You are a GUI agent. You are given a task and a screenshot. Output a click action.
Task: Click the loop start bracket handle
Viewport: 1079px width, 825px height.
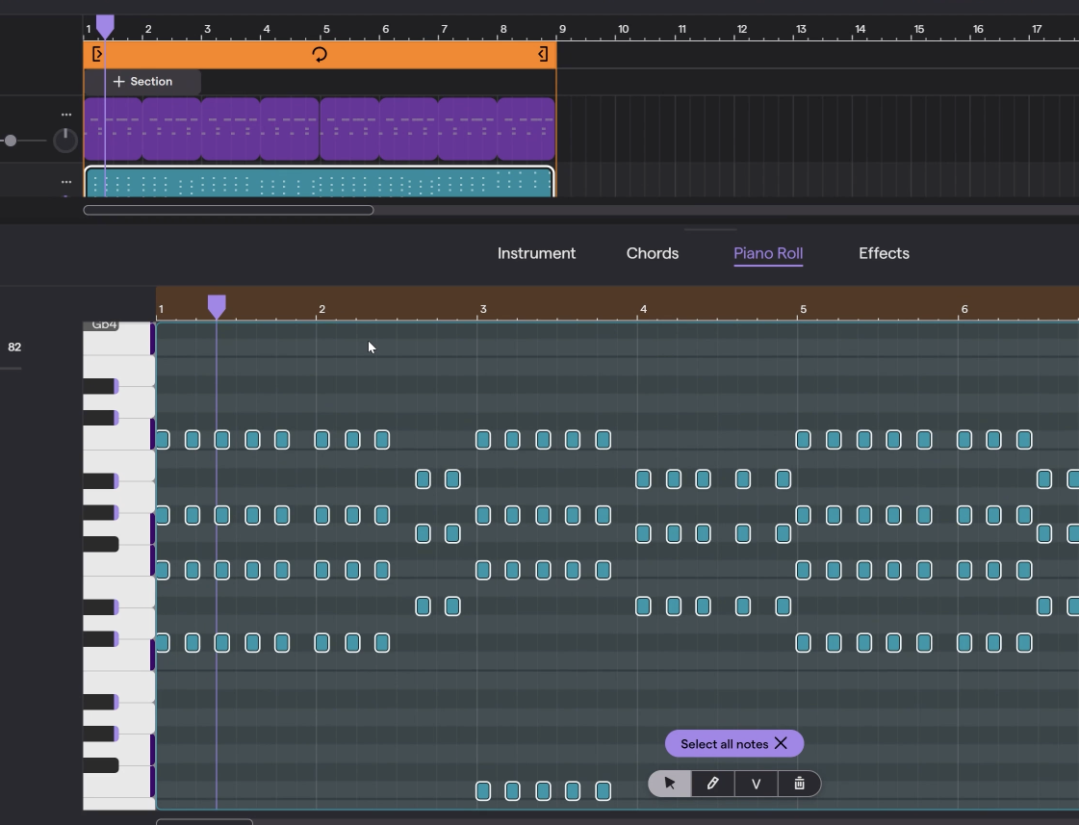97,54
